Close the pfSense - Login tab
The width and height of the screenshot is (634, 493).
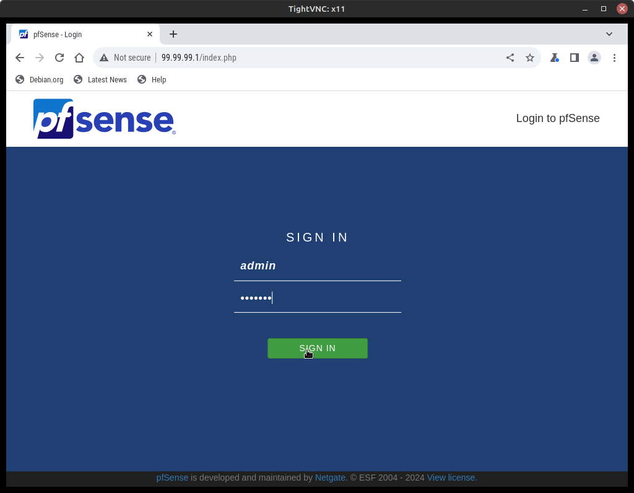(x=150, y=35)
